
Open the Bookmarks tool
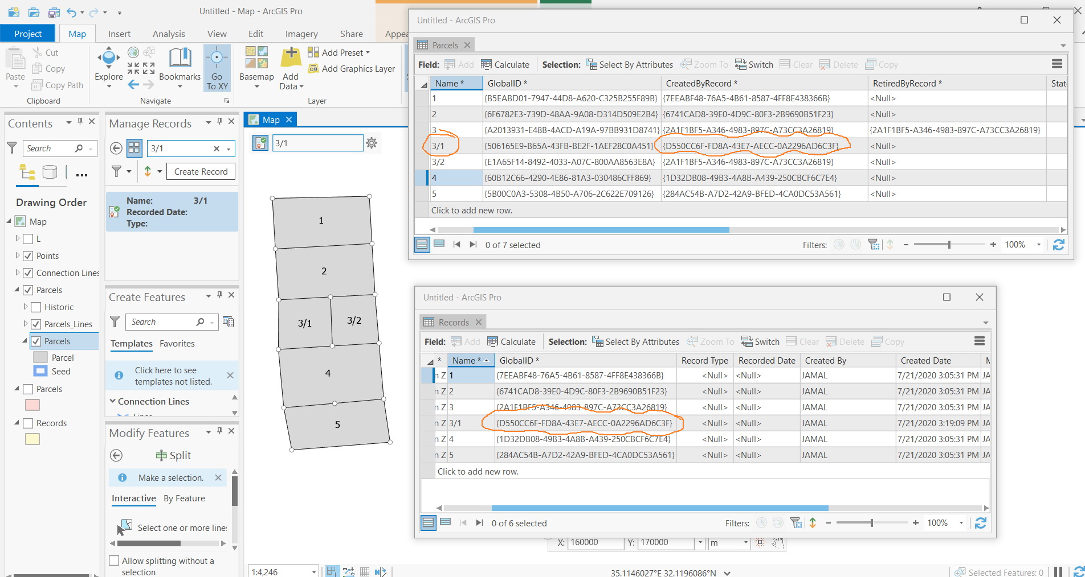click(180, 64)
